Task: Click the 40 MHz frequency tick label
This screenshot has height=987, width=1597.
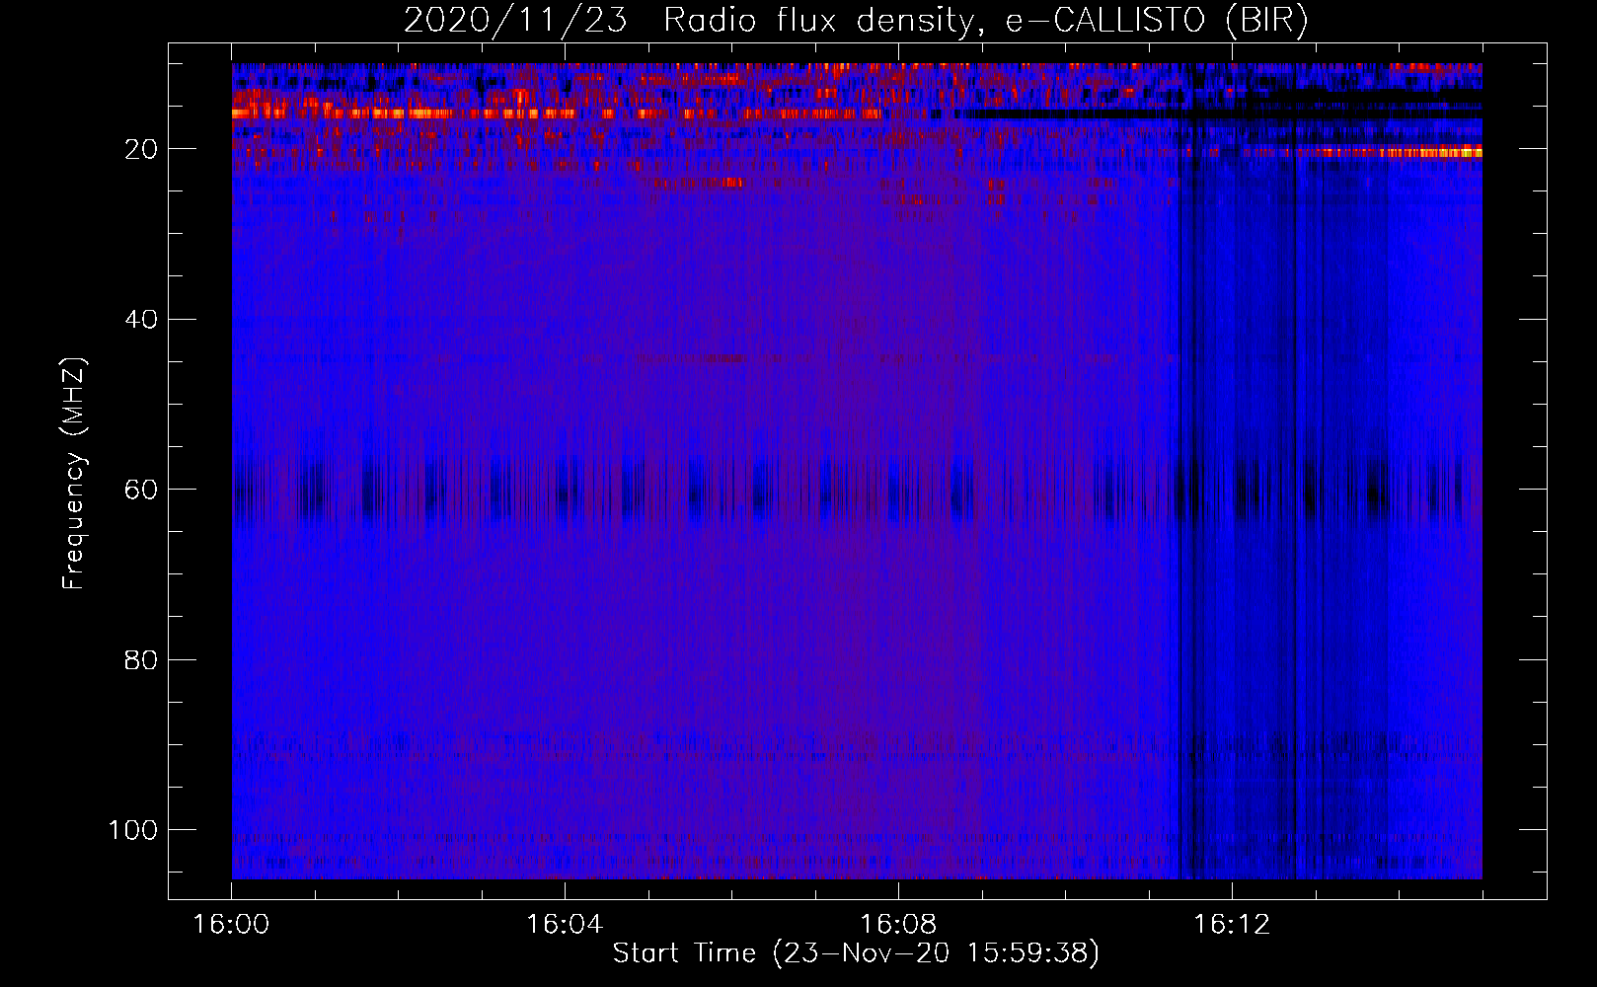Action: [x=141, y=319]
